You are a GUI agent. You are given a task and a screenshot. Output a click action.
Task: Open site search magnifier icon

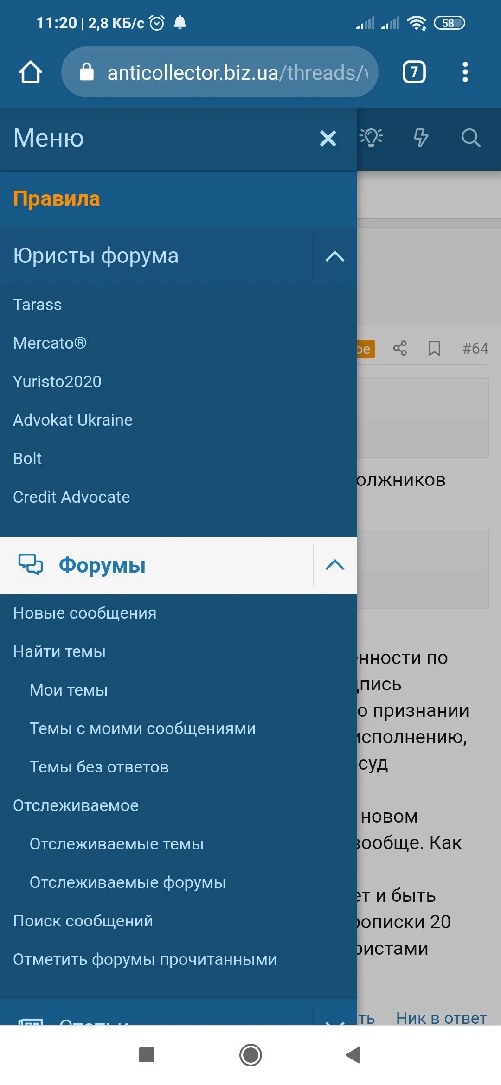click(471, 138)
